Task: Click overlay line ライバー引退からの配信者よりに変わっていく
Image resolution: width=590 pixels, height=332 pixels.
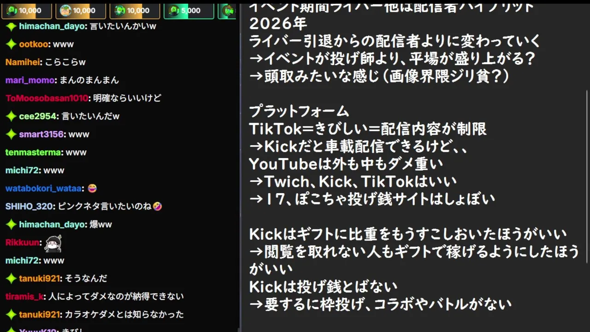Action: [395, 41]
